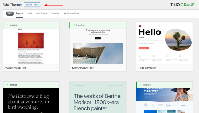Click the Upload Theme button

click(32, 5)
